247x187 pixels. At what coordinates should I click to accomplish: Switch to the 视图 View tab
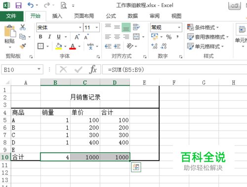(176, 16)
